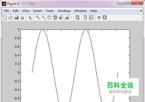Viewport: 145px width, 102px height.
Task: Maximize the Figure 1 window
Action: (x=128, y=3)
